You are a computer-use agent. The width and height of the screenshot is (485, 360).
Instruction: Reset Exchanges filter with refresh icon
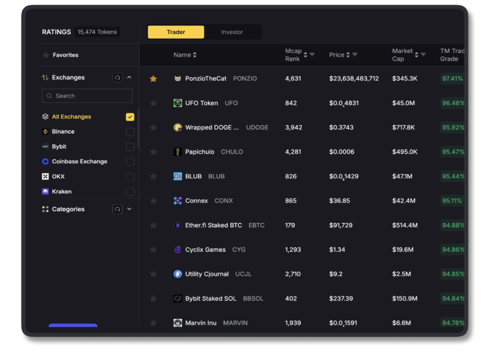point(117,78)
